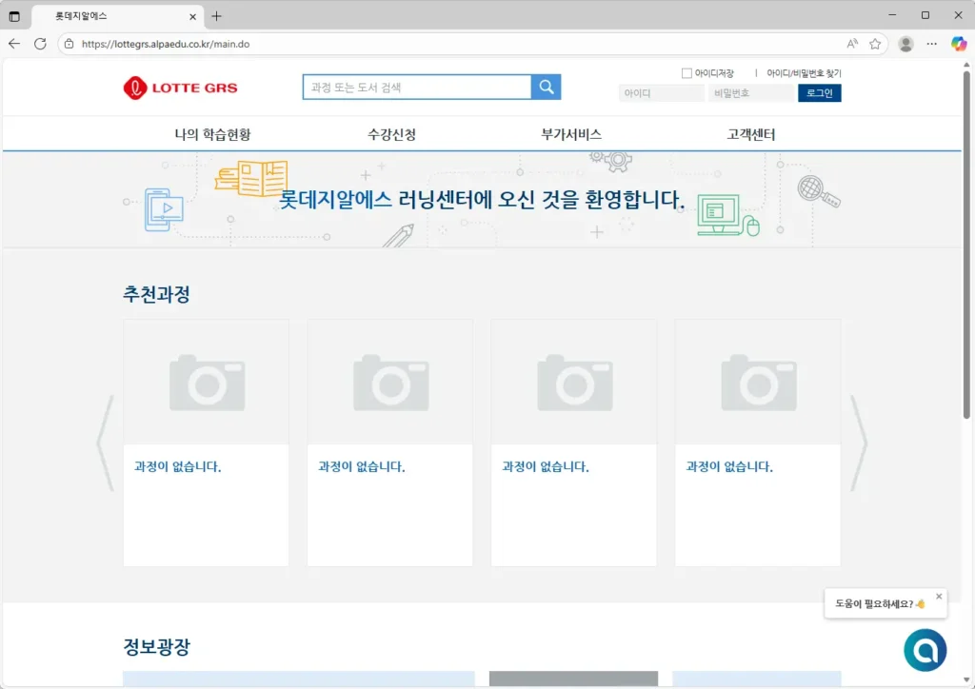This screenshot has height=689, width=975.
Task: Close the 롯데지알에스 tab
Action: click(192, 17)
